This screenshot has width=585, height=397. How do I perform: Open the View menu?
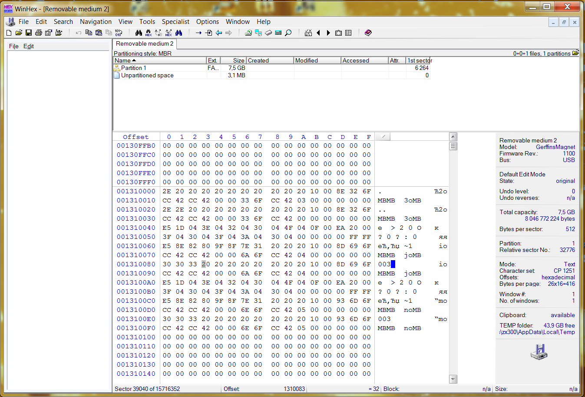pos(126,22)
